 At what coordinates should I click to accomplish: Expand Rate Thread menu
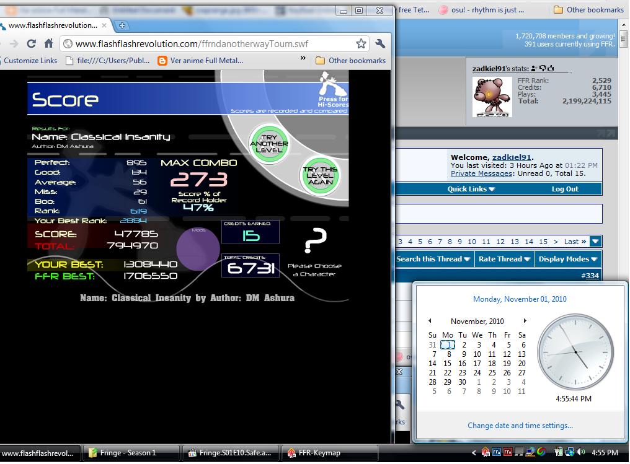[504, 260]
